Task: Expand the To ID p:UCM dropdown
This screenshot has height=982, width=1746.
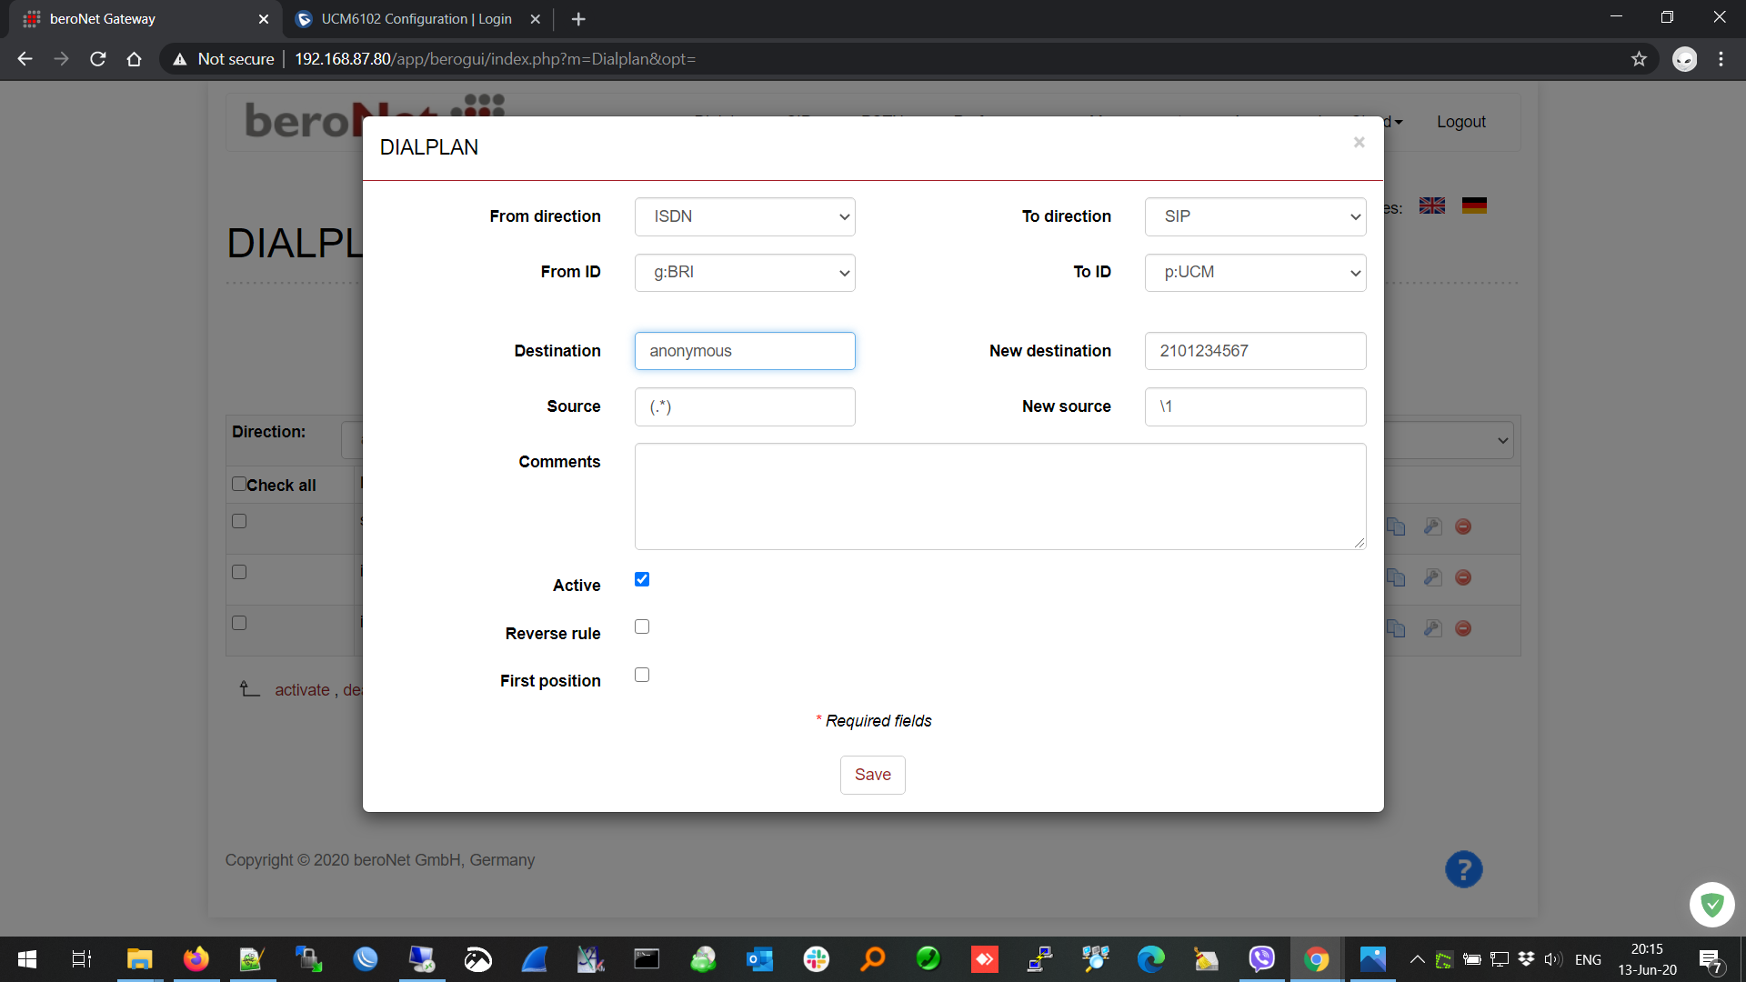Action: coord(1255,272)
